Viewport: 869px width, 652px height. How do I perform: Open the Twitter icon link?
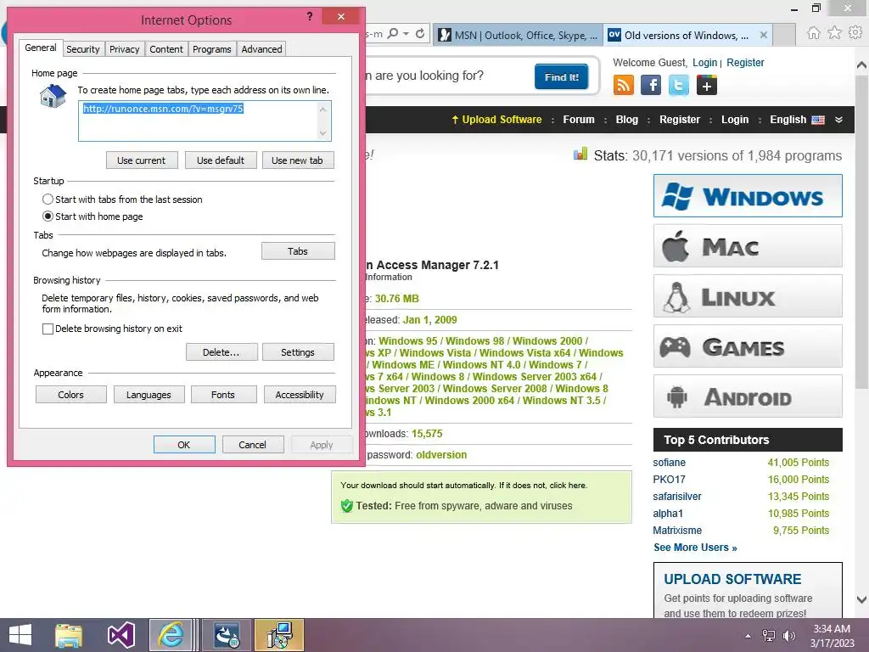(x=679, y=86)
